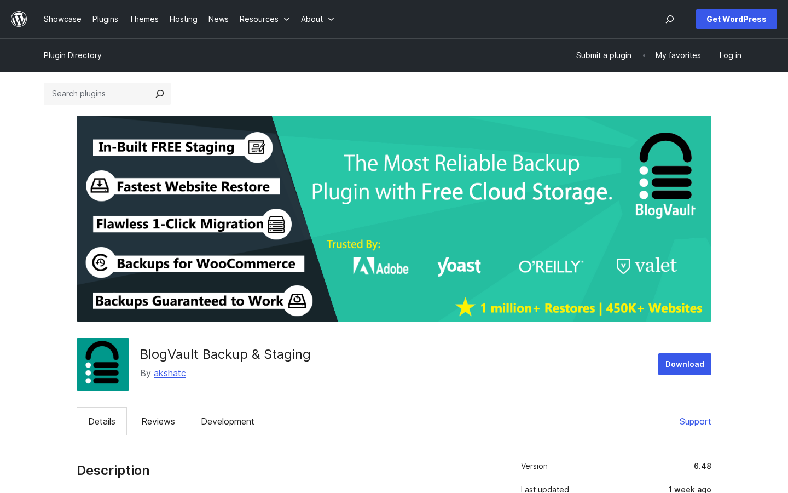Go to the Plugins menu item
The image size is (788, 493).
coord(105,19)
